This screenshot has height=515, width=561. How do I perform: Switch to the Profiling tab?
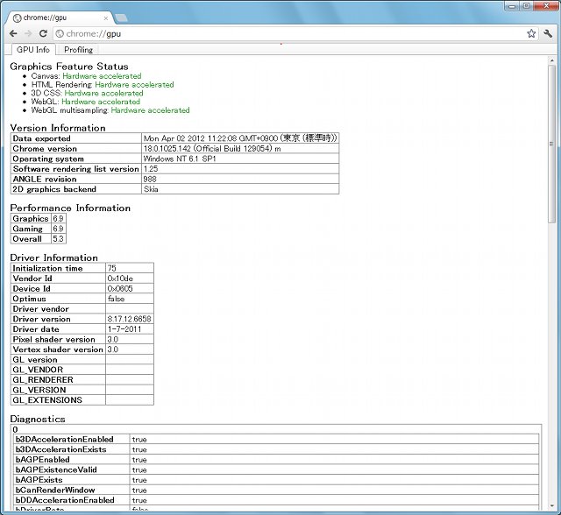tap(78, 50)
